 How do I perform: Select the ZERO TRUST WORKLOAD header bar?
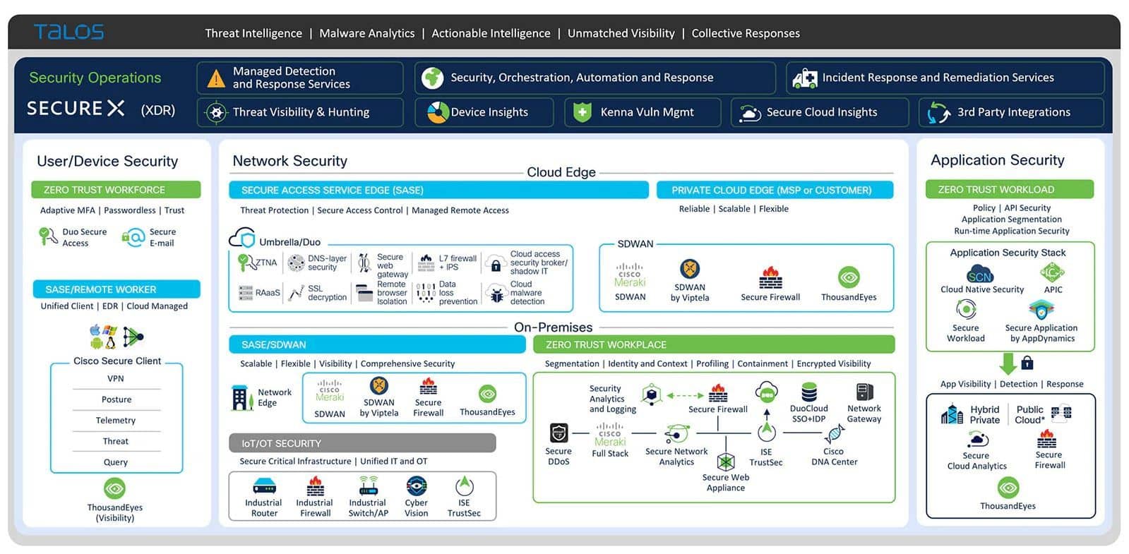tap(1010, 189)
